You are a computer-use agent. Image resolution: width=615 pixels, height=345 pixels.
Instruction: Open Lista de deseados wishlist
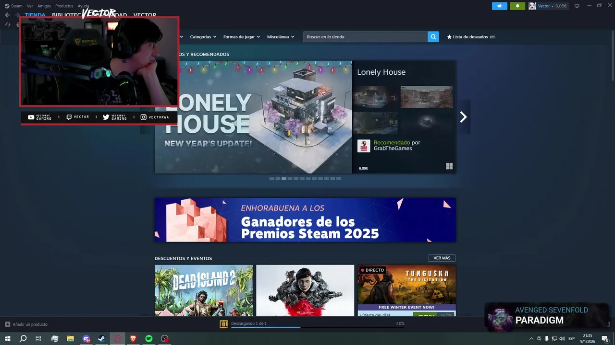pos(471,37)
